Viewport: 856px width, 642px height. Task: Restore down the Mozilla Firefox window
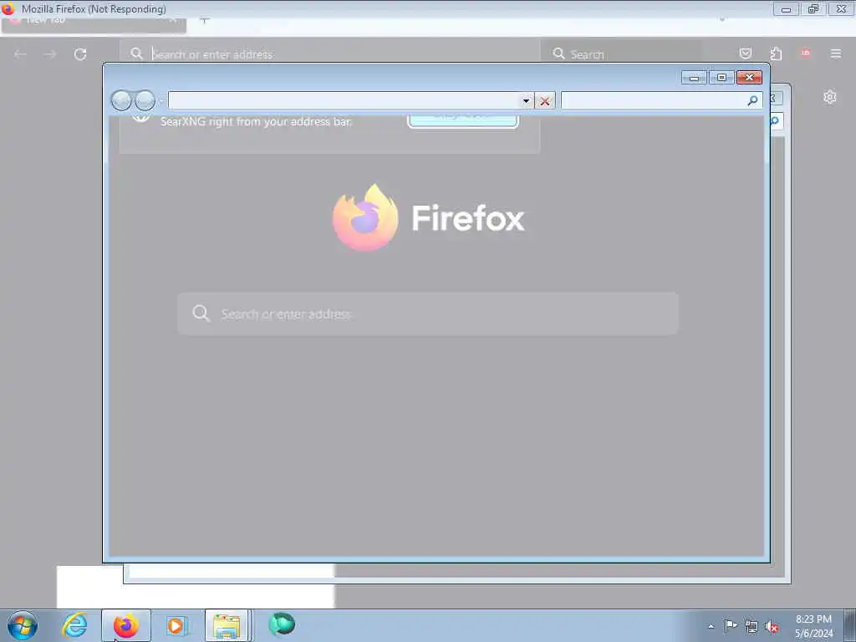[813, 9]
